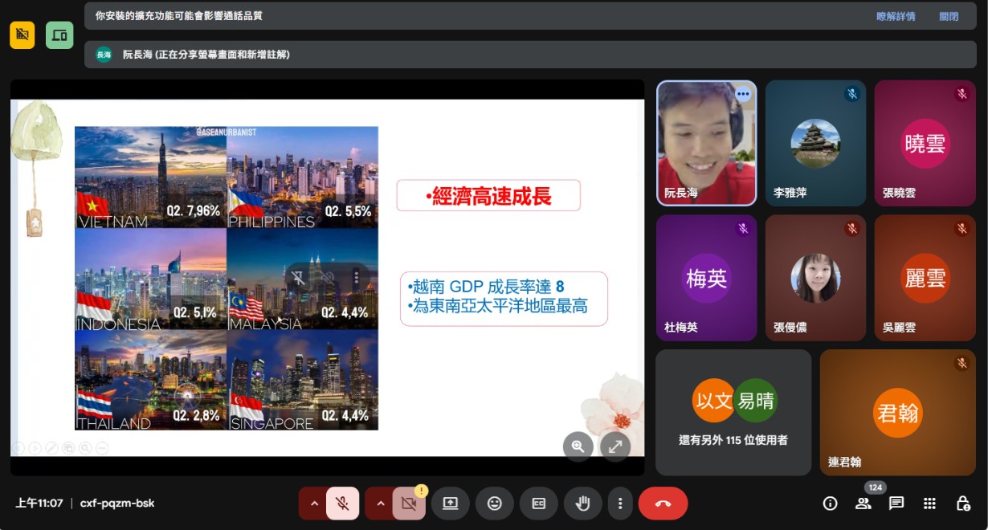
Task: Open options on 阮長海's video tile
Action: coord(742,94)
